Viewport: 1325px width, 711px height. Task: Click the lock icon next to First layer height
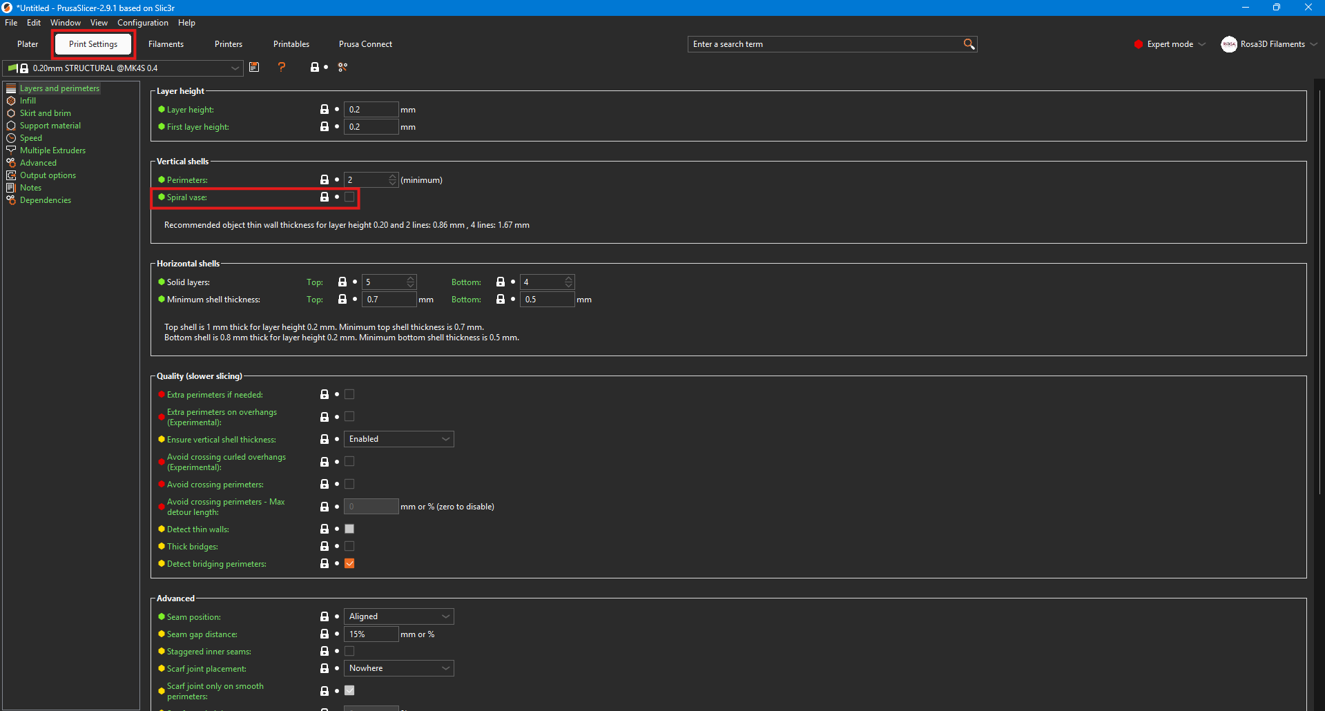click(x=325, y=126)
